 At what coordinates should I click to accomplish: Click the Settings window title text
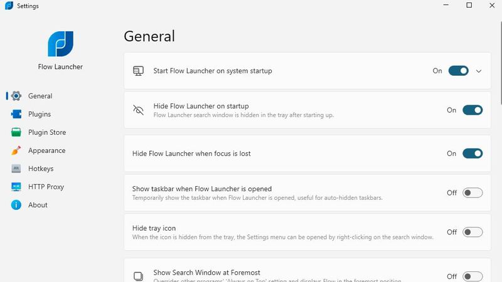(28, 6)
